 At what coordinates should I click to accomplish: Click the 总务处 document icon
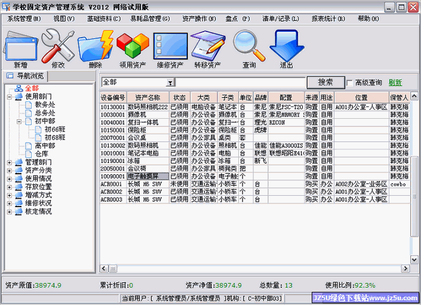tap(29, 113)
